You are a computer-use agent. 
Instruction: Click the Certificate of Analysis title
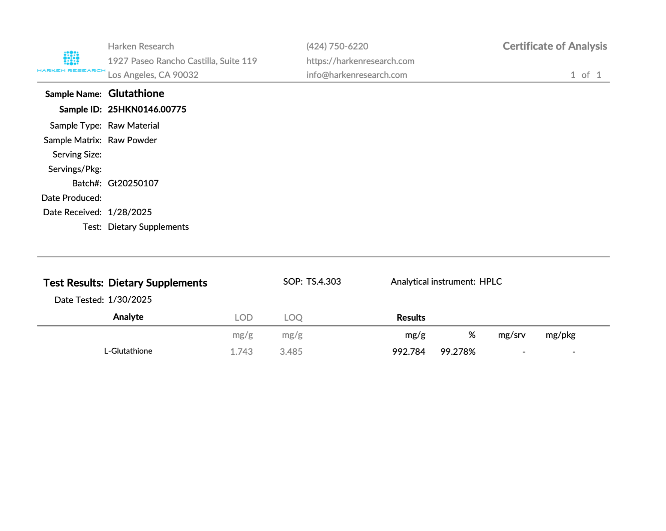coord(555,46)
